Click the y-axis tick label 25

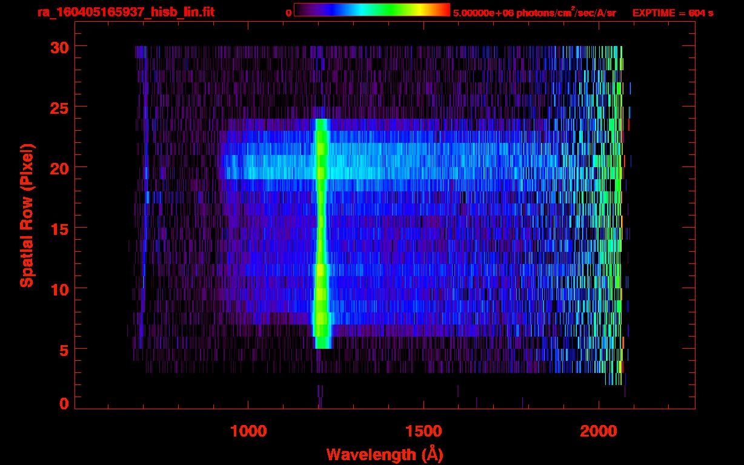(x=59, y=107)
